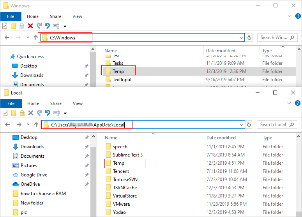The width and height of the screenshot is (302, 217).
Task: Click Properties icon in Windows window toolbar
Action: point(5,26)
